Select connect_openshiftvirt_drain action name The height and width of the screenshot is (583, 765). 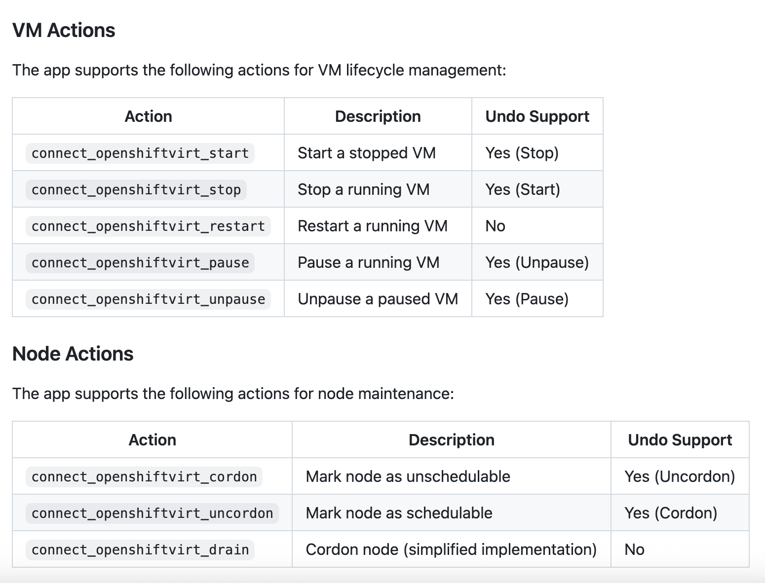tap(140, 549)
